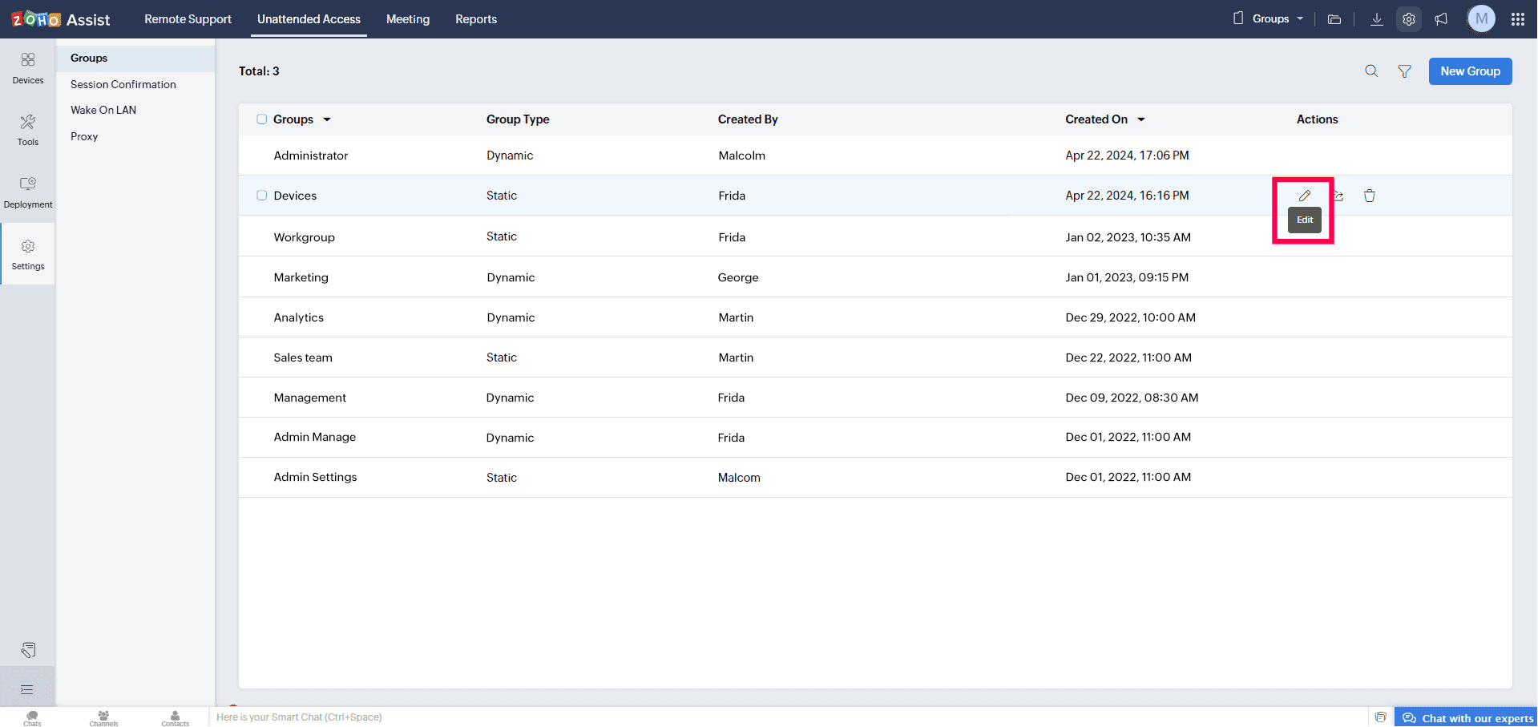This screenshot has height=727, width=1538.
Task: Expand the Created On sort dropdown arrow
Action: pyautogui.click(x=1141, y=119)
